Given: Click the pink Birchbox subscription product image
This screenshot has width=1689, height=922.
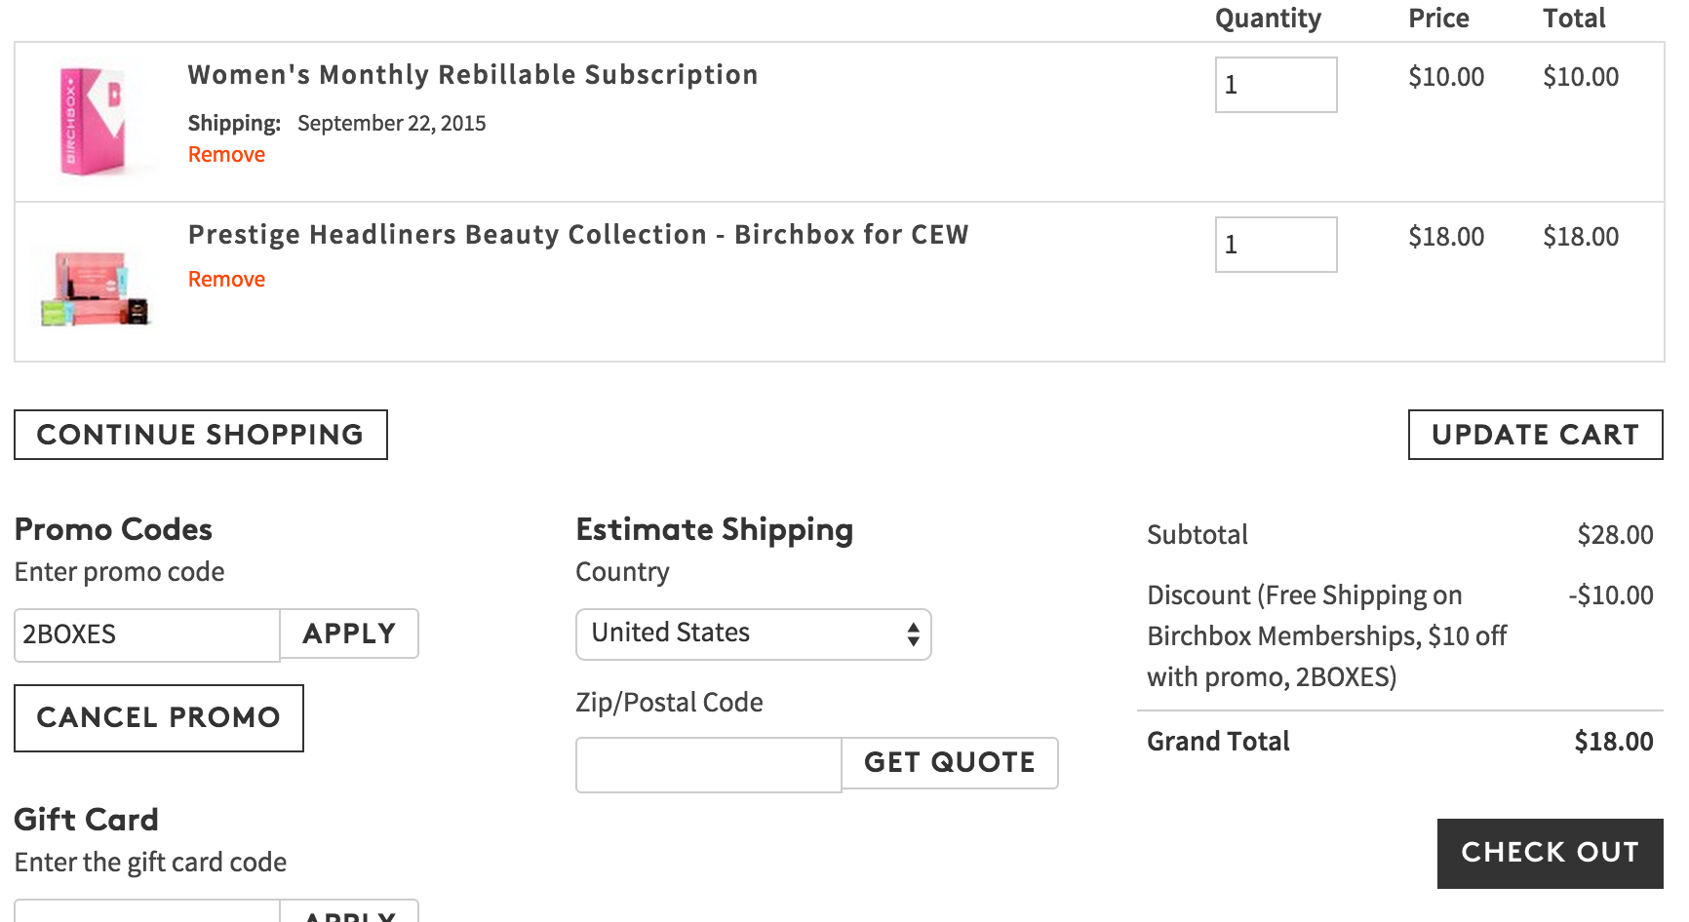Looking at the screenshot, I should [94, 122].
